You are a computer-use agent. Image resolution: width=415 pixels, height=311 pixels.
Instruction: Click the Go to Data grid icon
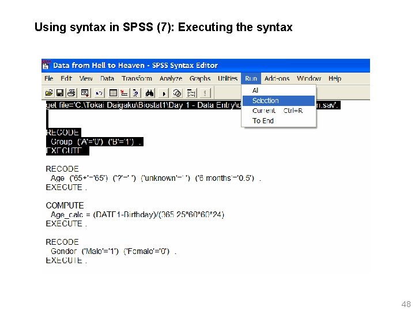point(113,93)
